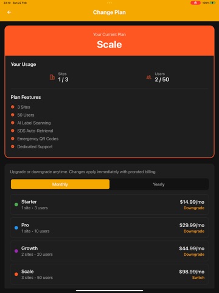This screenshot has height=293, width=219.
Task: Click the three-dot multitasking indicator at top
Action: click(x=109, y=3)
